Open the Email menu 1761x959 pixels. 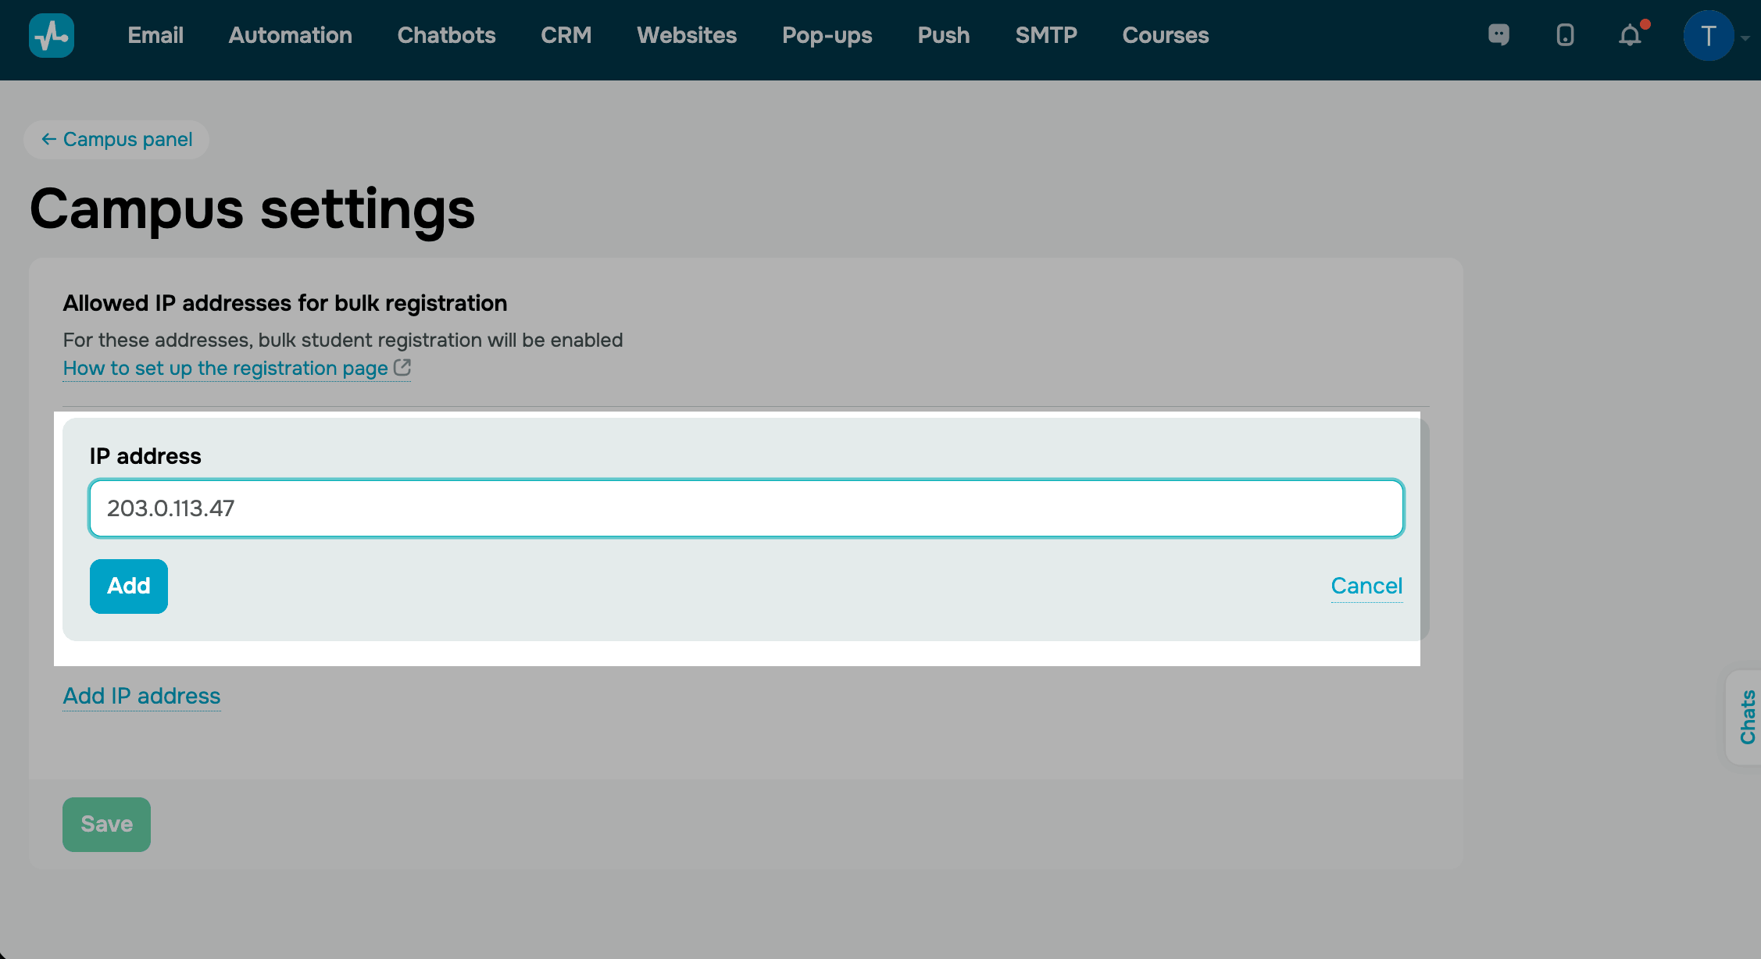[x=155, y=35]
